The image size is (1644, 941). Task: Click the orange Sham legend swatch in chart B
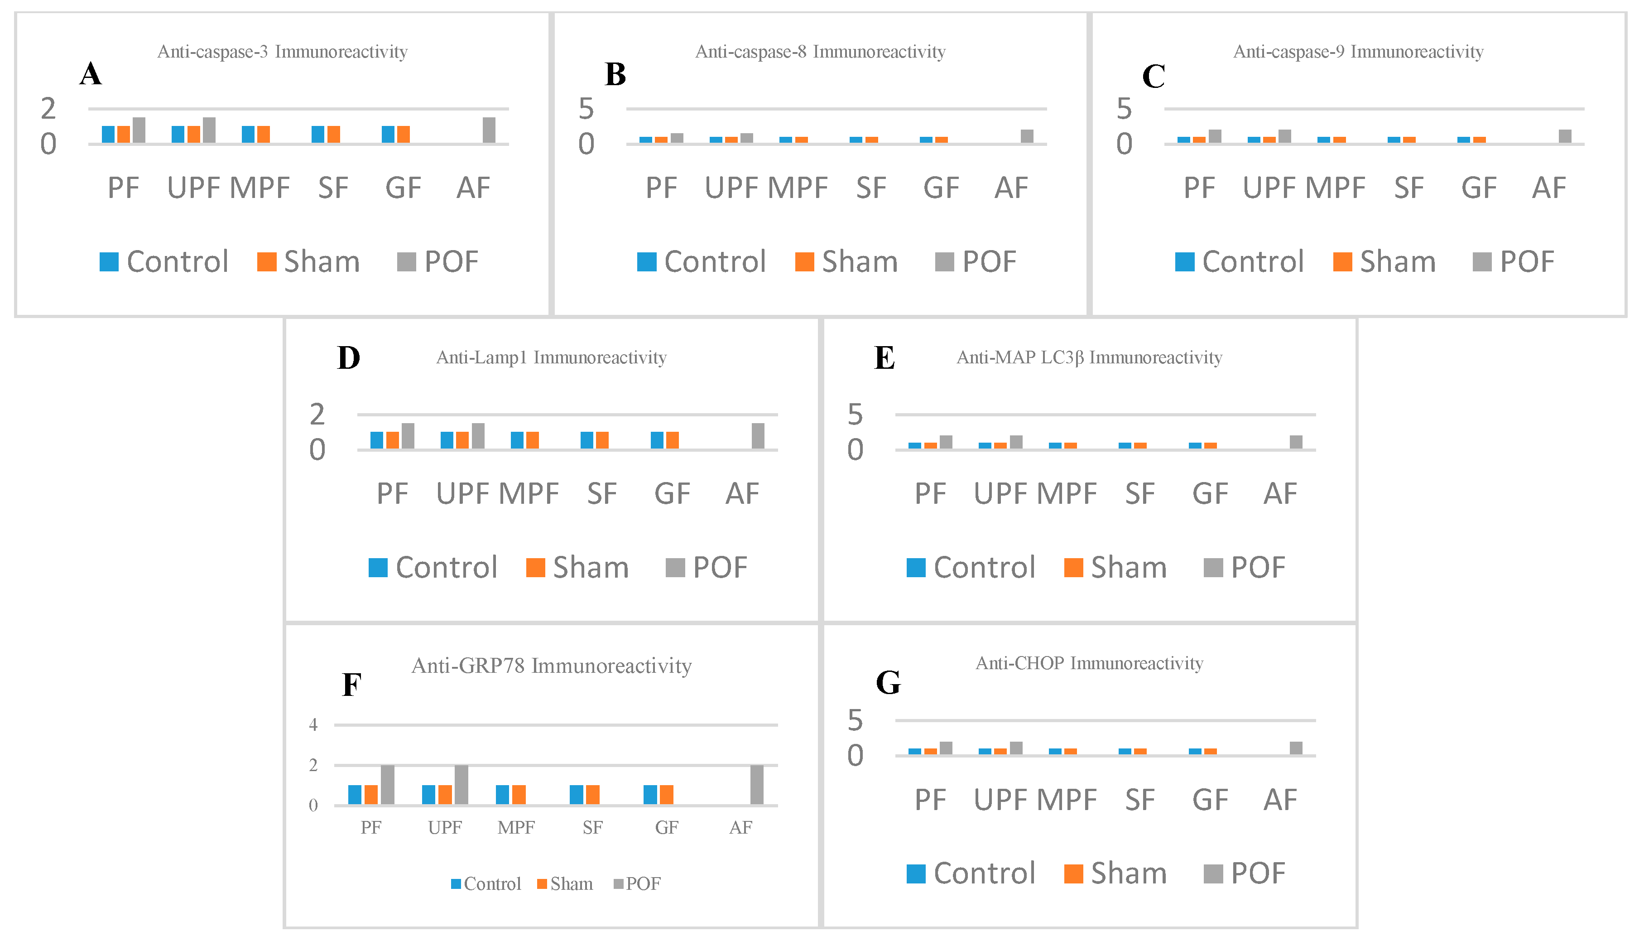pos(804,262)
